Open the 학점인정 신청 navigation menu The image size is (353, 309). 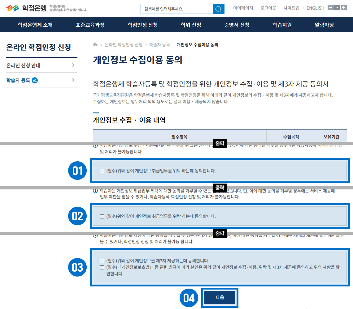[x=142, y=25]
